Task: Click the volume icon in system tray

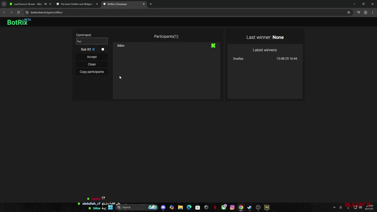Action: pos(360,207)
